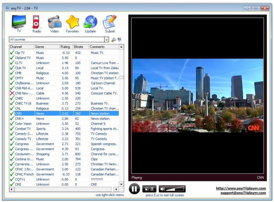Screen dimensions: 274x202
Task: Select the CRE channel row
Action: 64,184
